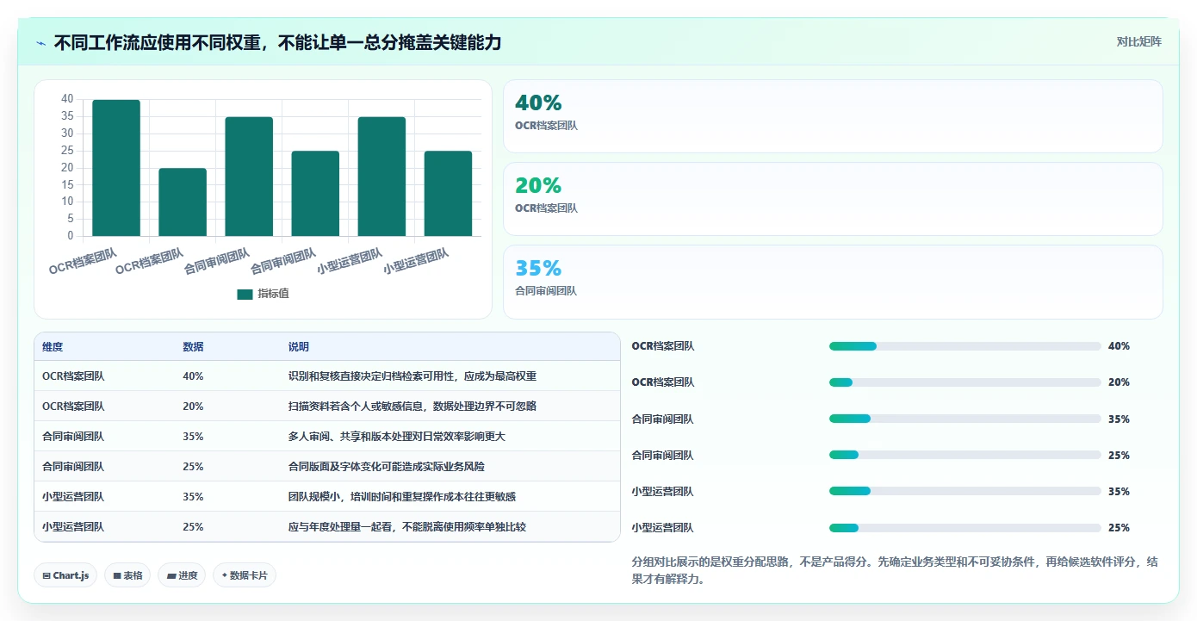Screen dimensions: 1197x621
Task: Click the page title 不同工作流应使用不同权重
Action: pyautogui.click(x=158, y=42)
